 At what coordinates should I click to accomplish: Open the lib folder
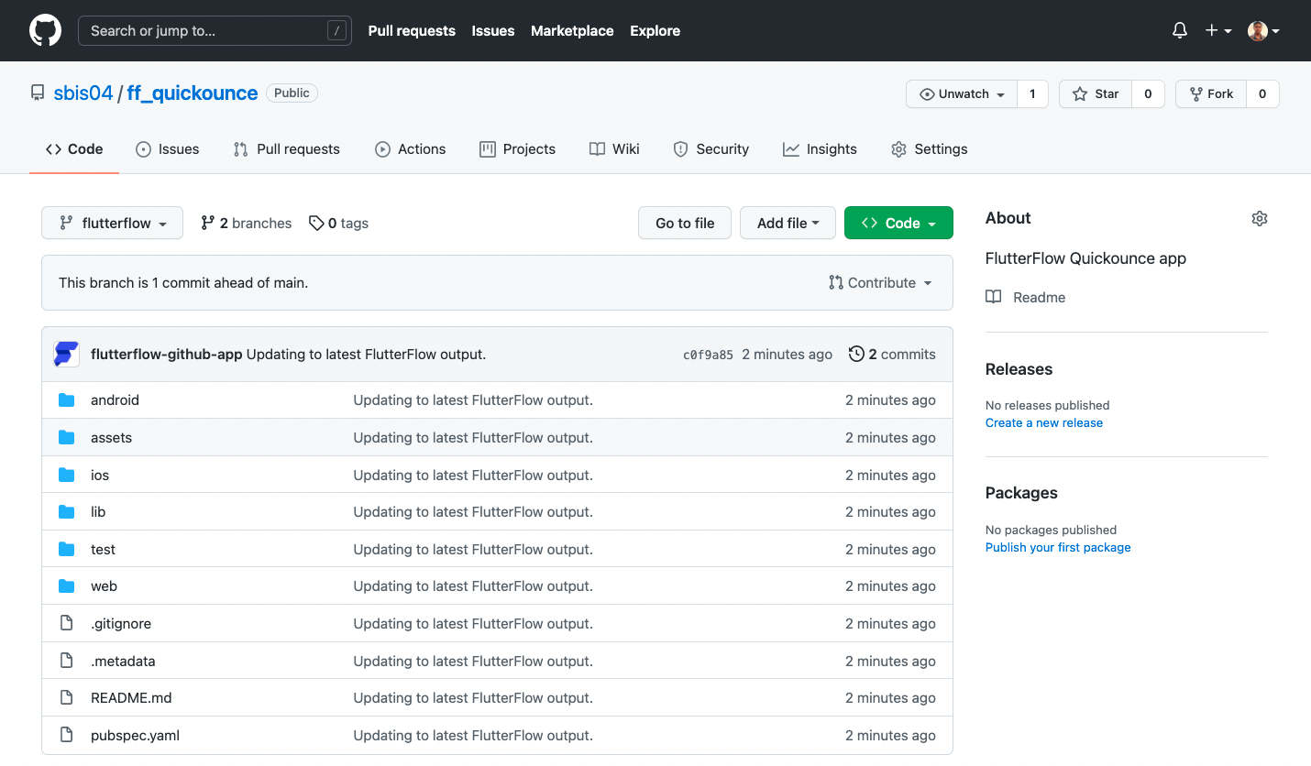coord(98,512)
